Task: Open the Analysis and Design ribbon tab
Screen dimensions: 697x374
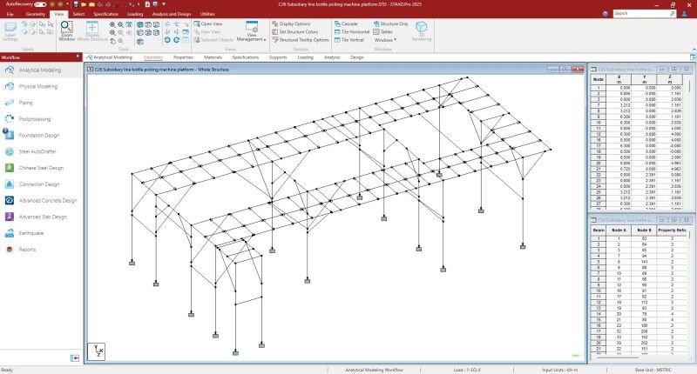Action: pyautogui.click(x=172, y=14)
